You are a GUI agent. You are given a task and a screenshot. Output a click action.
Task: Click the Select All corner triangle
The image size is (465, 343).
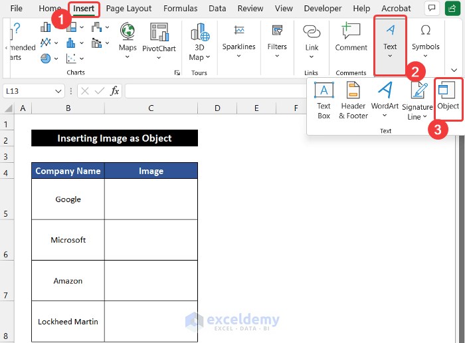(x=8, y=108)
